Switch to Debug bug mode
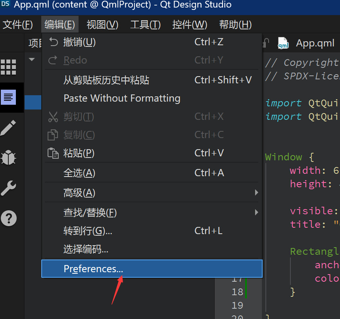Viewport: 340px width, 319px height. [x=8, y=158]
